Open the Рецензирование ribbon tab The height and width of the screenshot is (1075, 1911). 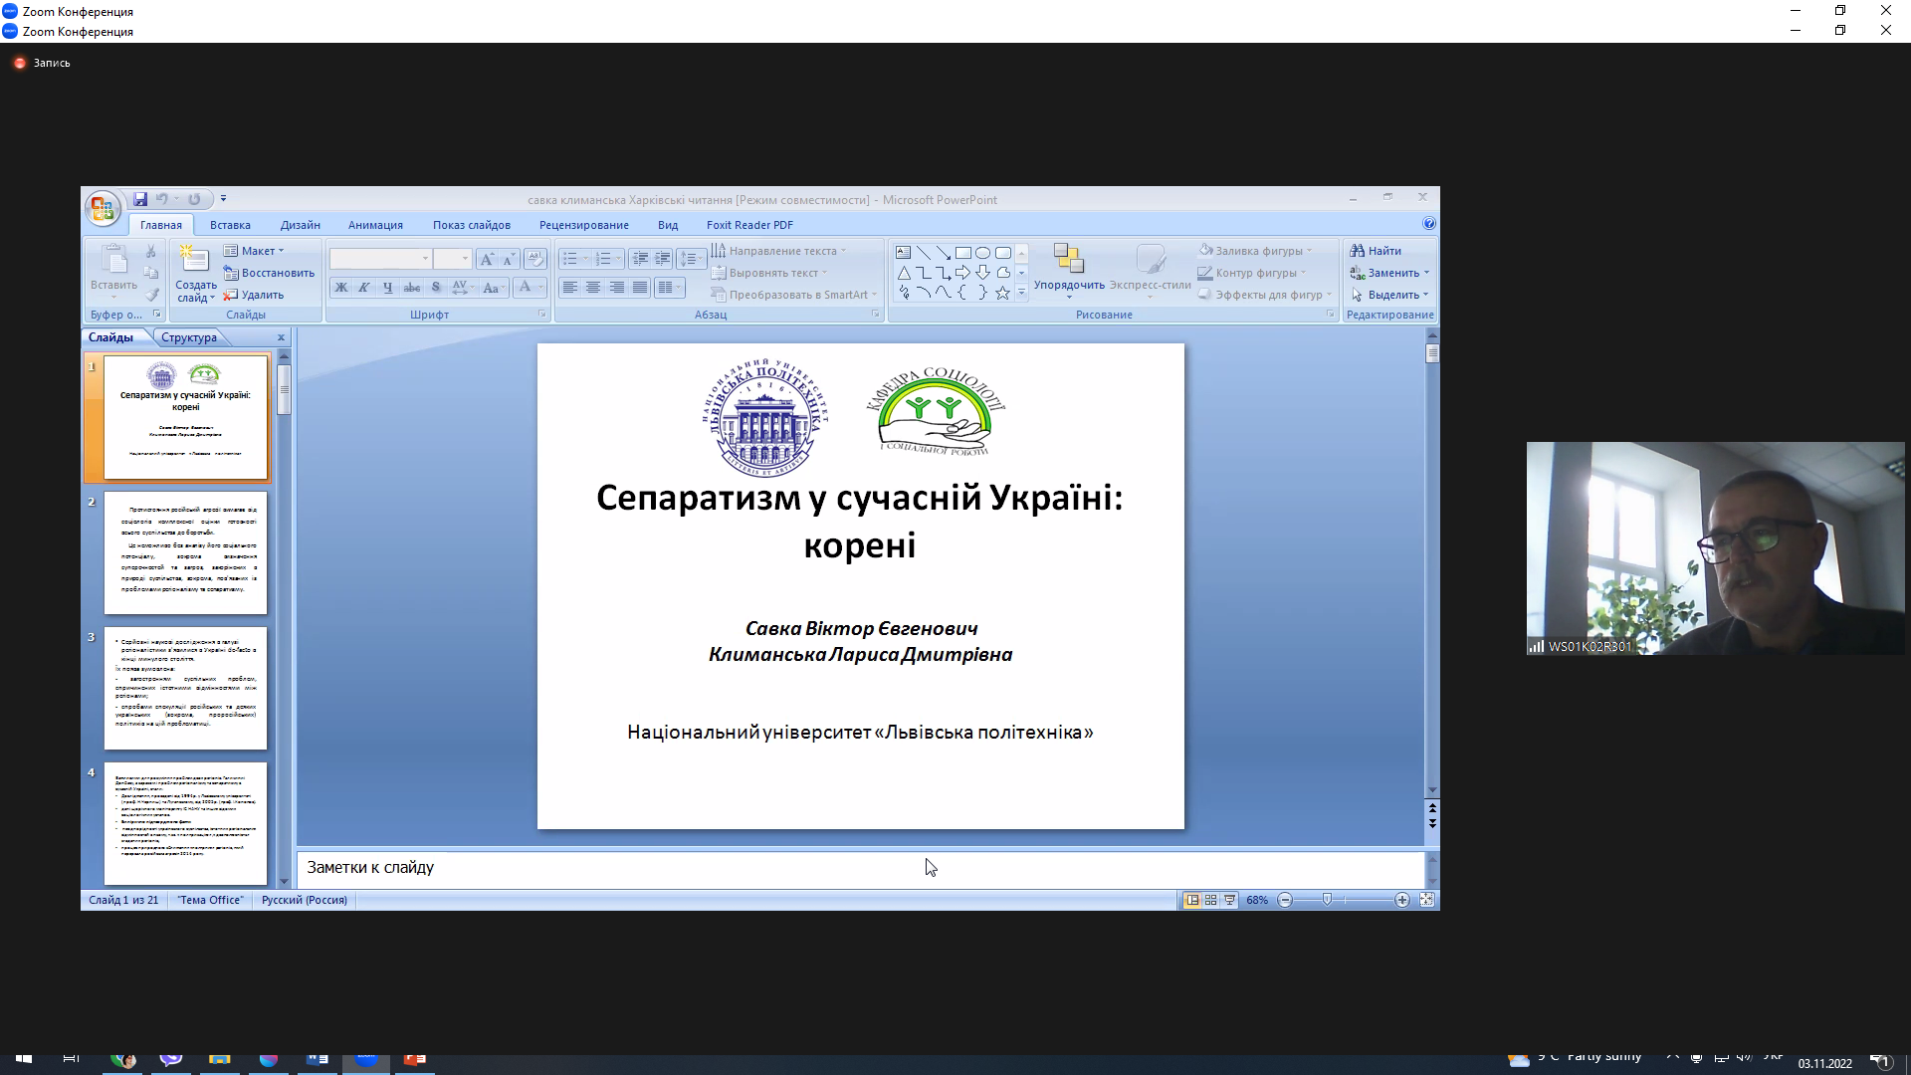tap(584, 225)
